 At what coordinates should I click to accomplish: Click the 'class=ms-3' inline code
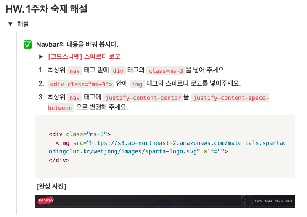[x=166, y=71]
